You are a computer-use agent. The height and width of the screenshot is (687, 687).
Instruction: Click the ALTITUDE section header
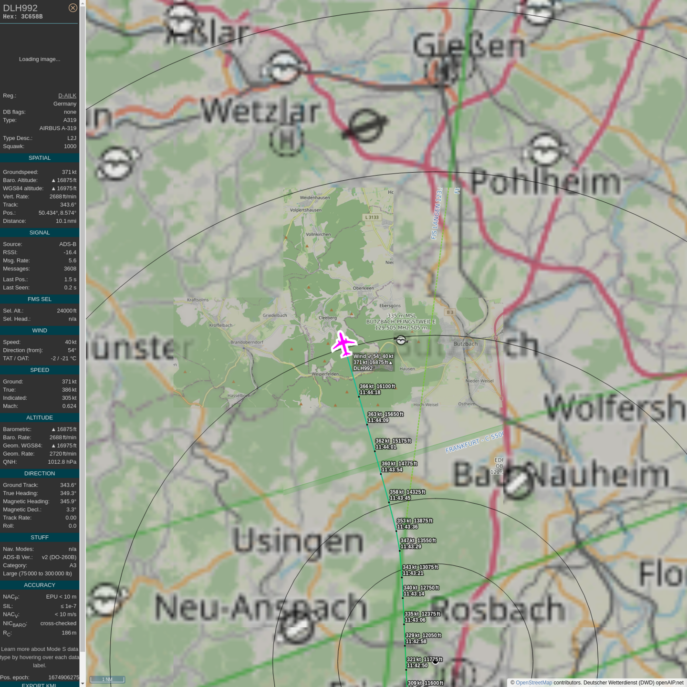coord(40,417)
